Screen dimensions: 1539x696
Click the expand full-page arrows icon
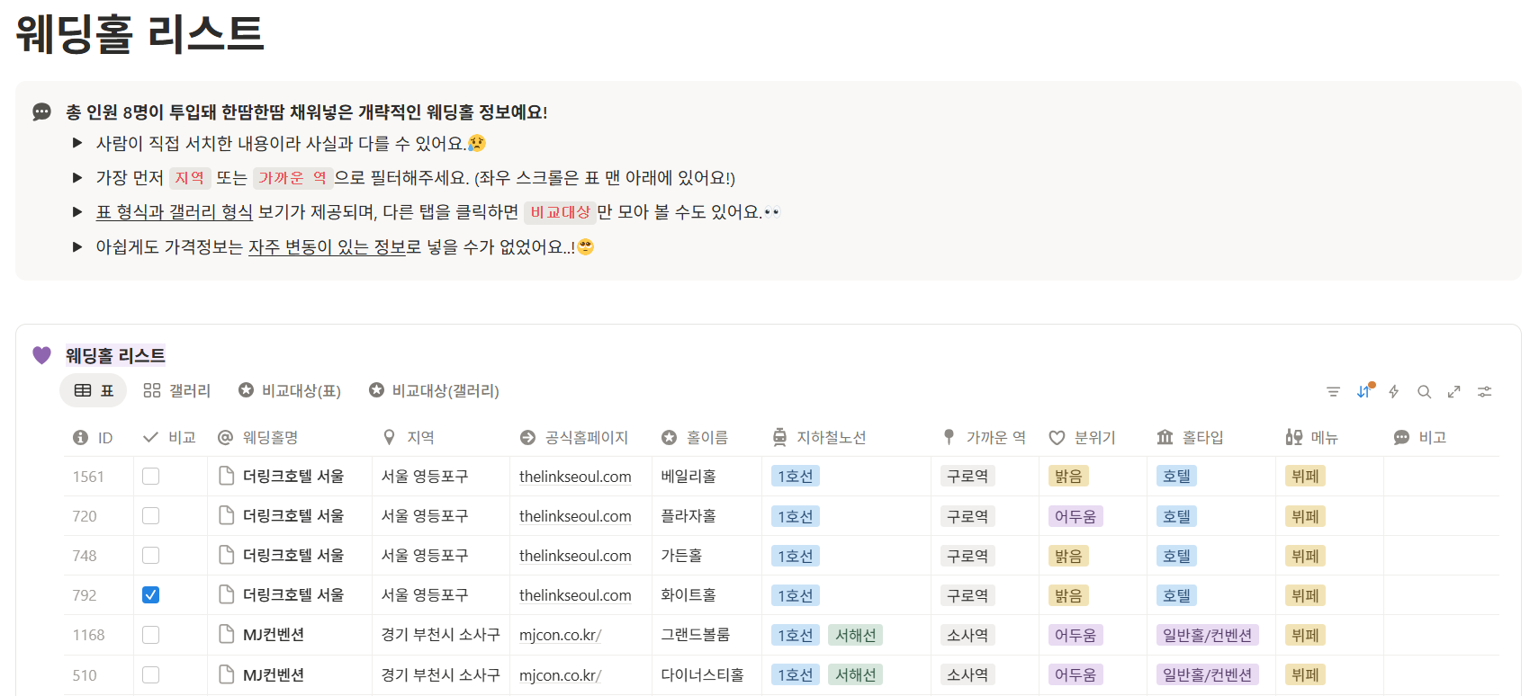tap(1453, 391)
